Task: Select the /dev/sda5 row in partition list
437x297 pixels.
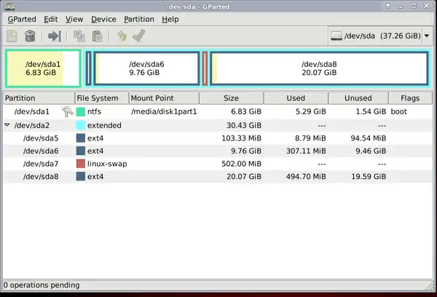Action: (x=40, y=138)
